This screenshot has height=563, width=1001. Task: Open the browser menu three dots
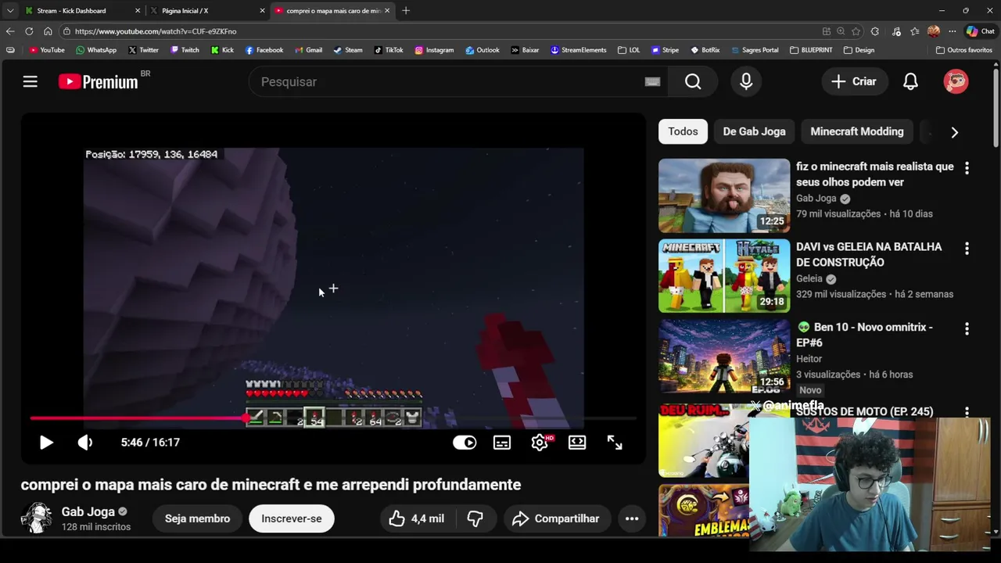952,31
